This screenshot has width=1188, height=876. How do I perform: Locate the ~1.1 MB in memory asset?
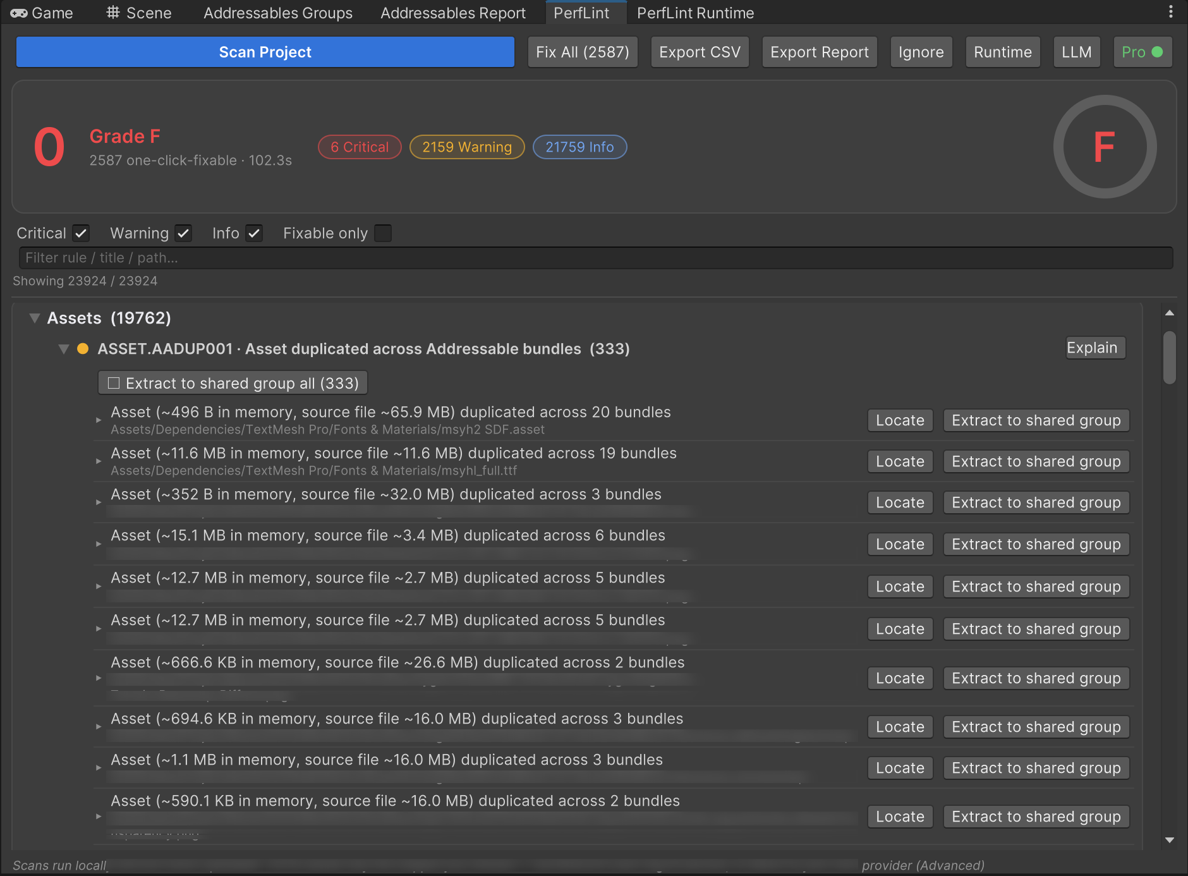(x=900, y=768)
